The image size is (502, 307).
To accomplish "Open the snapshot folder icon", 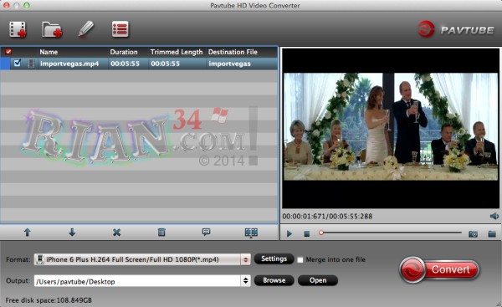I will coord(492,234).
